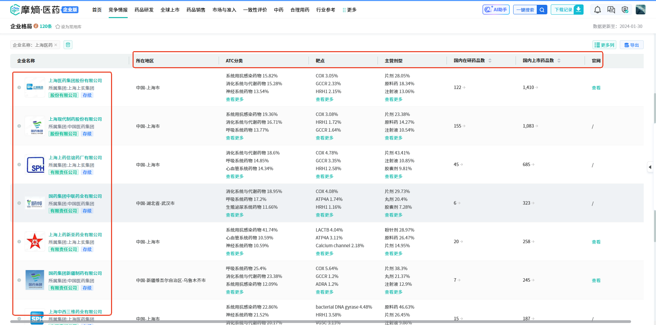Open 市场与准入 menu
The height and width of the screenshot is (325, 656).
point(224,10)
